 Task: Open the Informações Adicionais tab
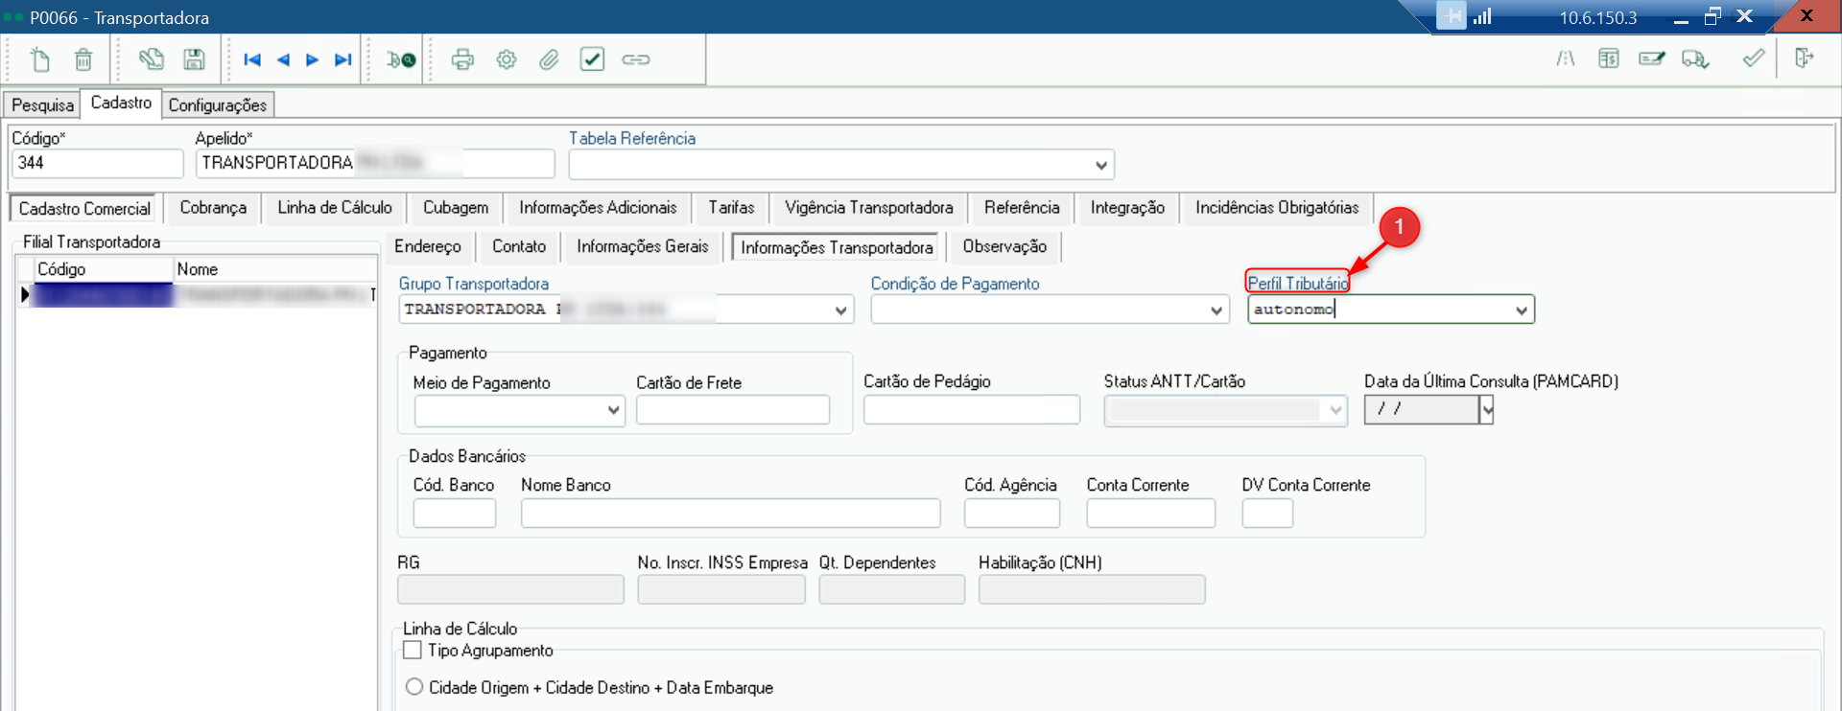[x=598, y=207]
